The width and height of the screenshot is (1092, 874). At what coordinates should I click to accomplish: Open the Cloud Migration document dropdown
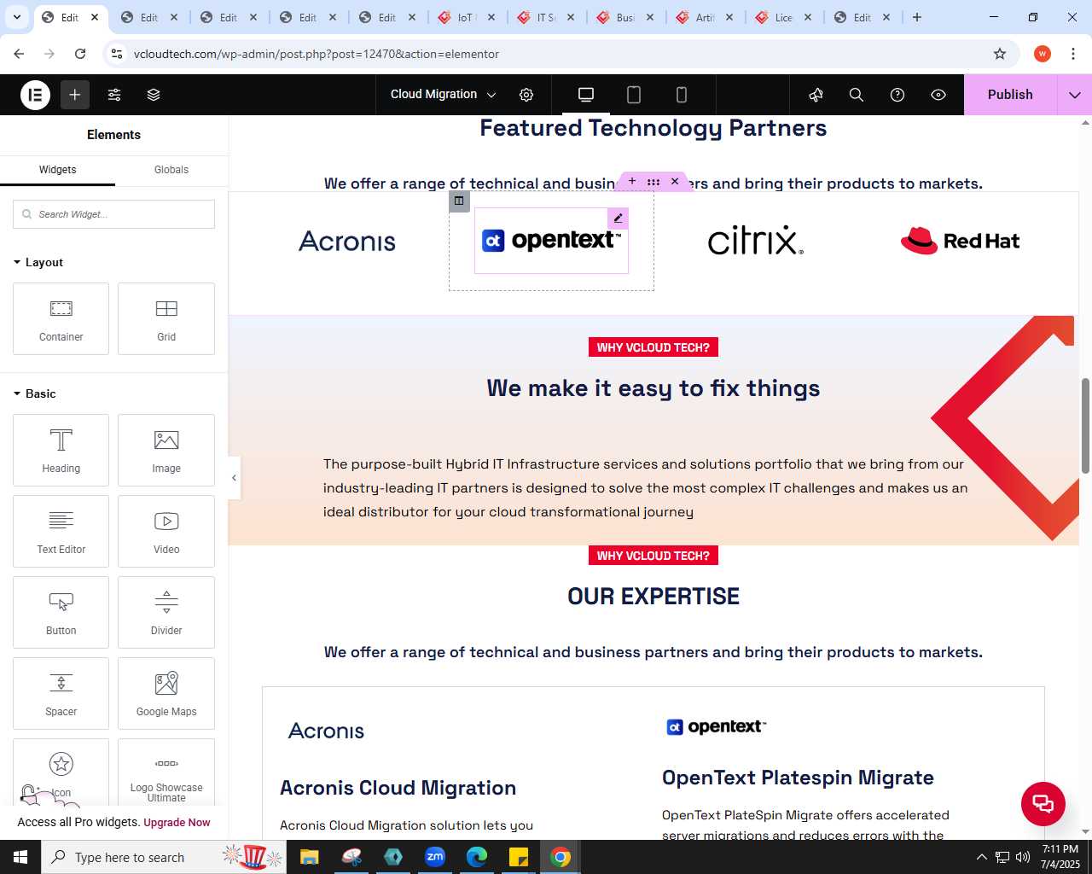pos(443,95)
